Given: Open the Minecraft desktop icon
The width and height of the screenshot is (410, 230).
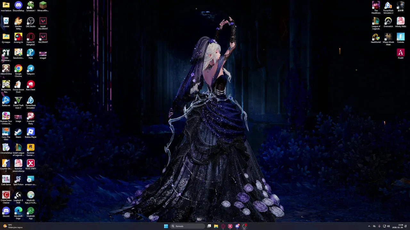Looking at the screenshot, I should [43, 6].
